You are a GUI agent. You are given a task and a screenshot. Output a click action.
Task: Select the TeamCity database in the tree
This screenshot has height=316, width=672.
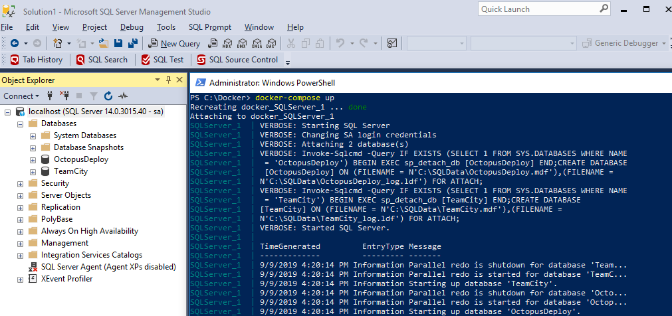coord(70,171)
